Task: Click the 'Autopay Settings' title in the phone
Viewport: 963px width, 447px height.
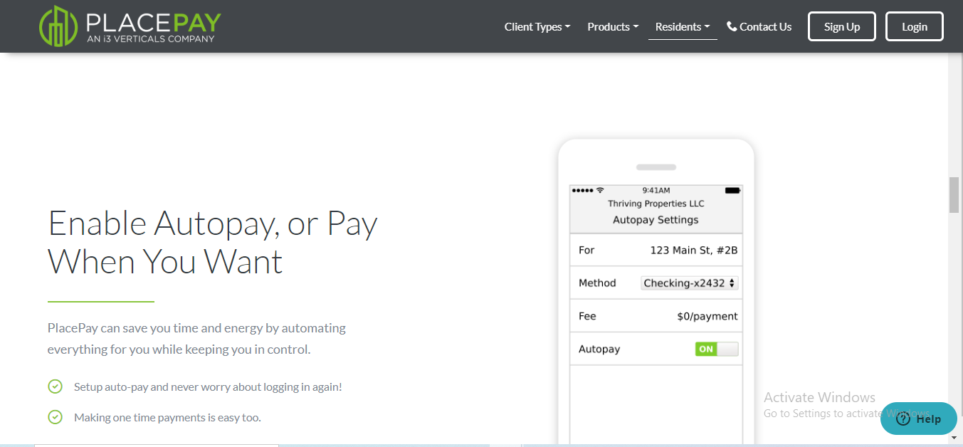Action: [656, 220]
